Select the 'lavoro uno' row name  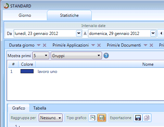(47, 72)
